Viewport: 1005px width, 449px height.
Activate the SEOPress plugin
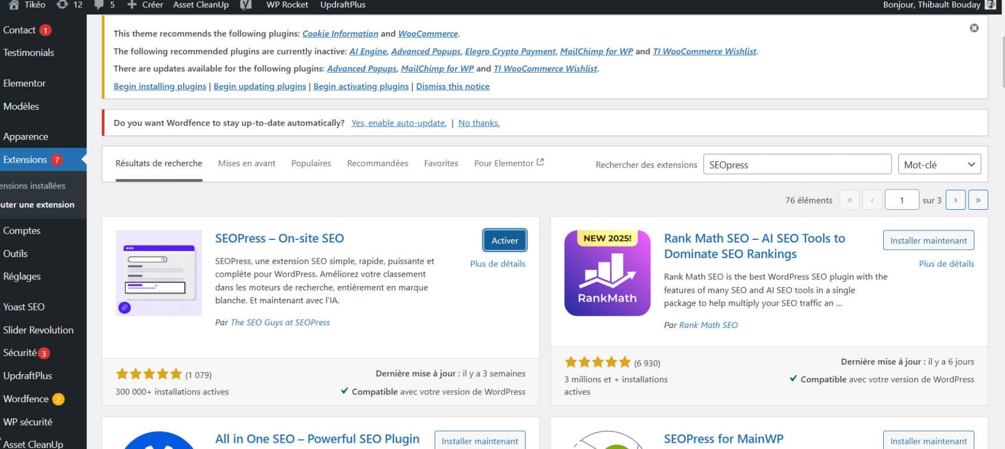point(505,240)
